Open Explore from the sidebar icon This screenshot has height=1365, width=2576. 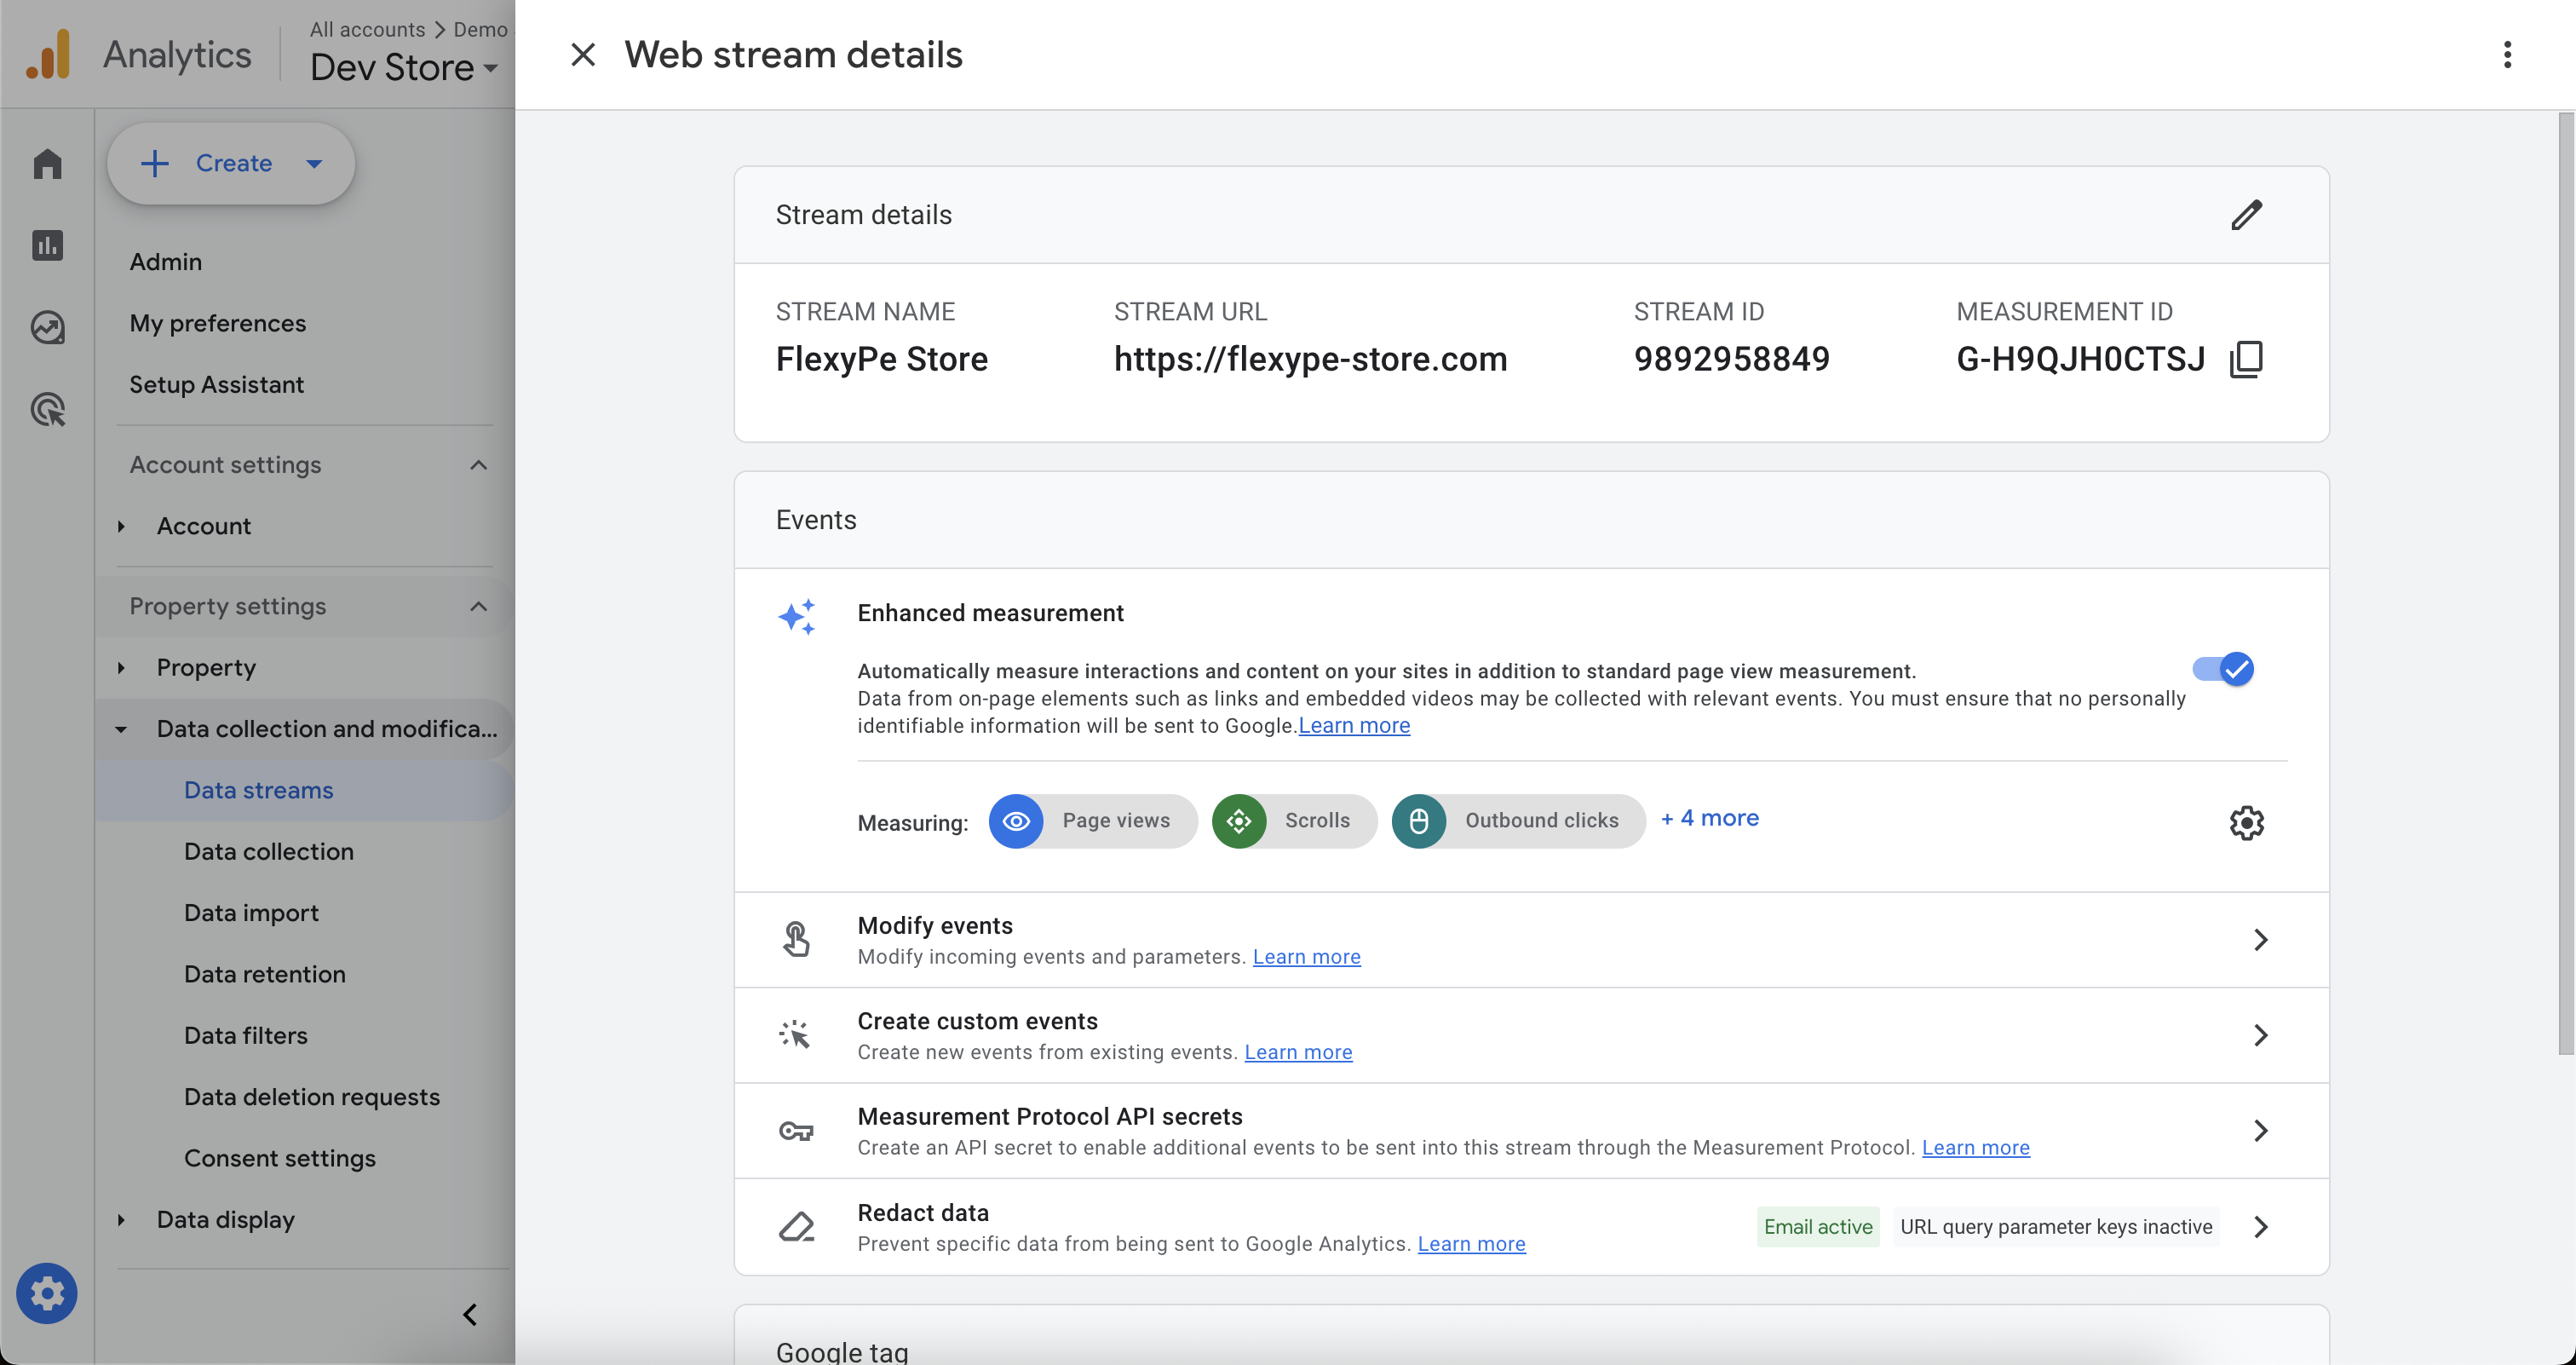tap(47, 327)
